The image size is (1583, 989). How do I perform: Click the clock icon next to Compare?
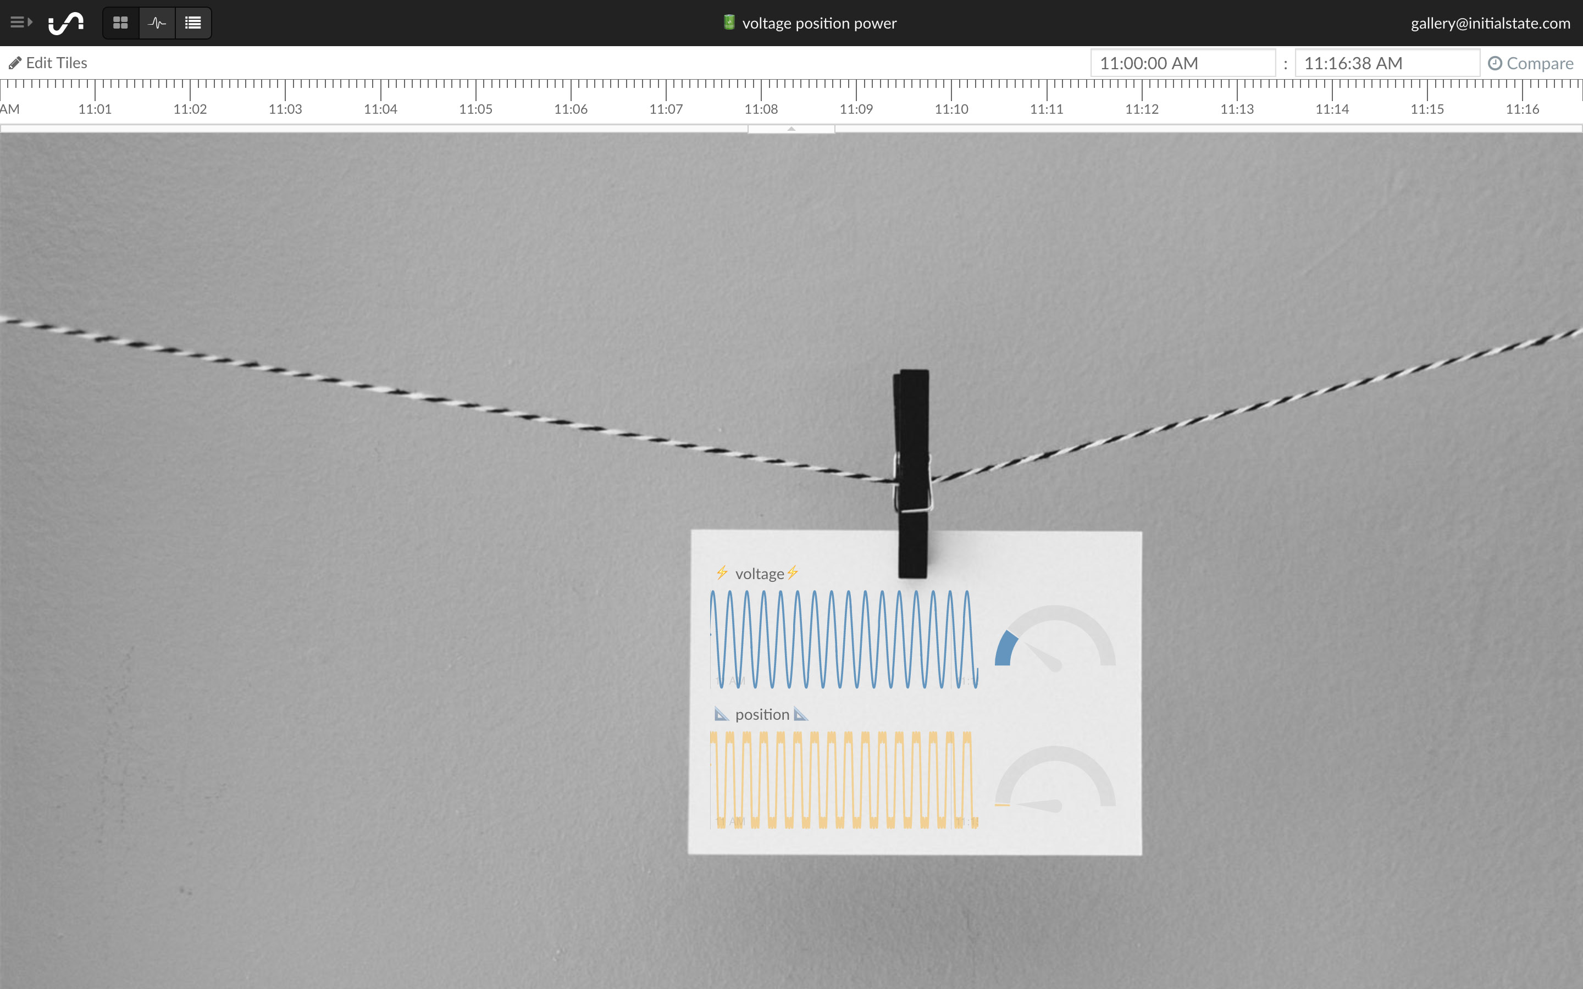click(1496, 63)
